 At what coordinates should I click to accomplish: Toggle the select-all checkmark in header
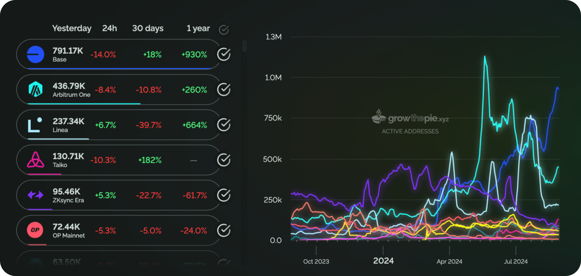point(224,30)
